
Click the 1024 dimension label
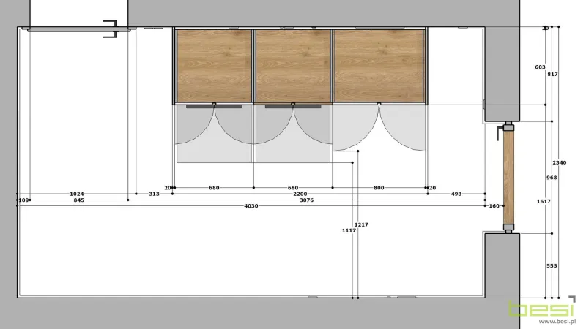pyautogui.click(x=77, y=194)
